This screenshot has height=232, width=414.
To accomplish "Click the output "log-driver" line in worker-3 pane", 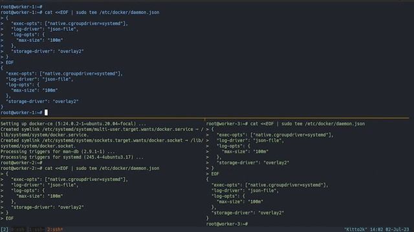I will (245, 191).
